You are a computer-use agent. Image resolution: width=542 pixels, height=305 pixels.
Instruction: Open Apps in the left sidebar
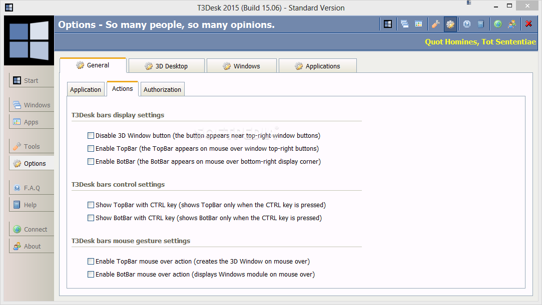(32, 122)
